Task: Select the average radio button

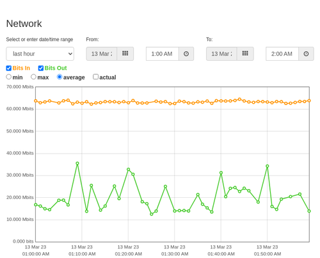Action: [x=60, y=77]
